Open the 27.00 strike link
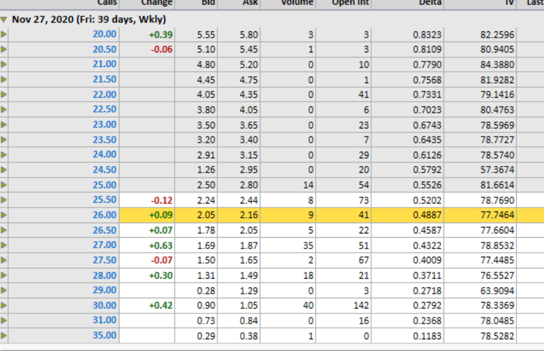This screenshot has height=351, width=544. click(105, 245)
